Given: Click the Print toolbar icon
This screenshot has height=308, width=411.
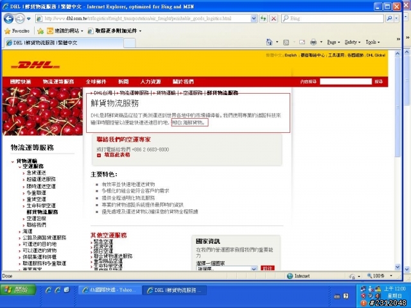Looking at the screenshot, I should 313,42.
